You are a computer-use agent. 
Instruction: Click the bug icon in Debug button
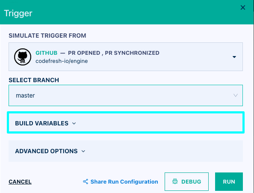coord(175,181)
